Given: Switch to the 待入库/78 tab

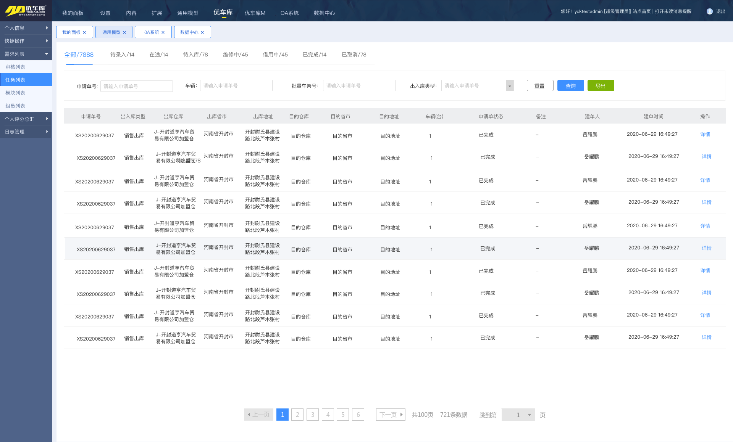Looking at the screenshot, I should pos(195,55).
